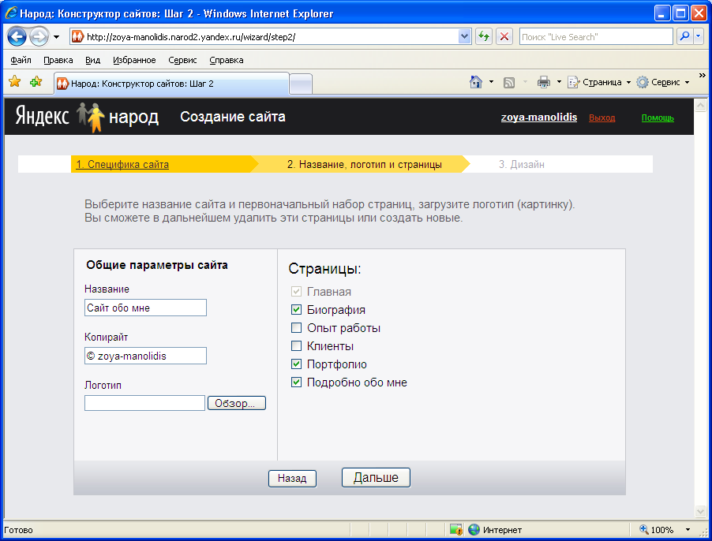The height and width of the screenshot is (541, 712).
Task: Click the Обзор... browse button
Action: pos(237,403)
